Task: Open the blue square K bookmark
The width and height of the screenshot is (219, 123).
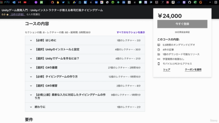Action: coord(85,2)
